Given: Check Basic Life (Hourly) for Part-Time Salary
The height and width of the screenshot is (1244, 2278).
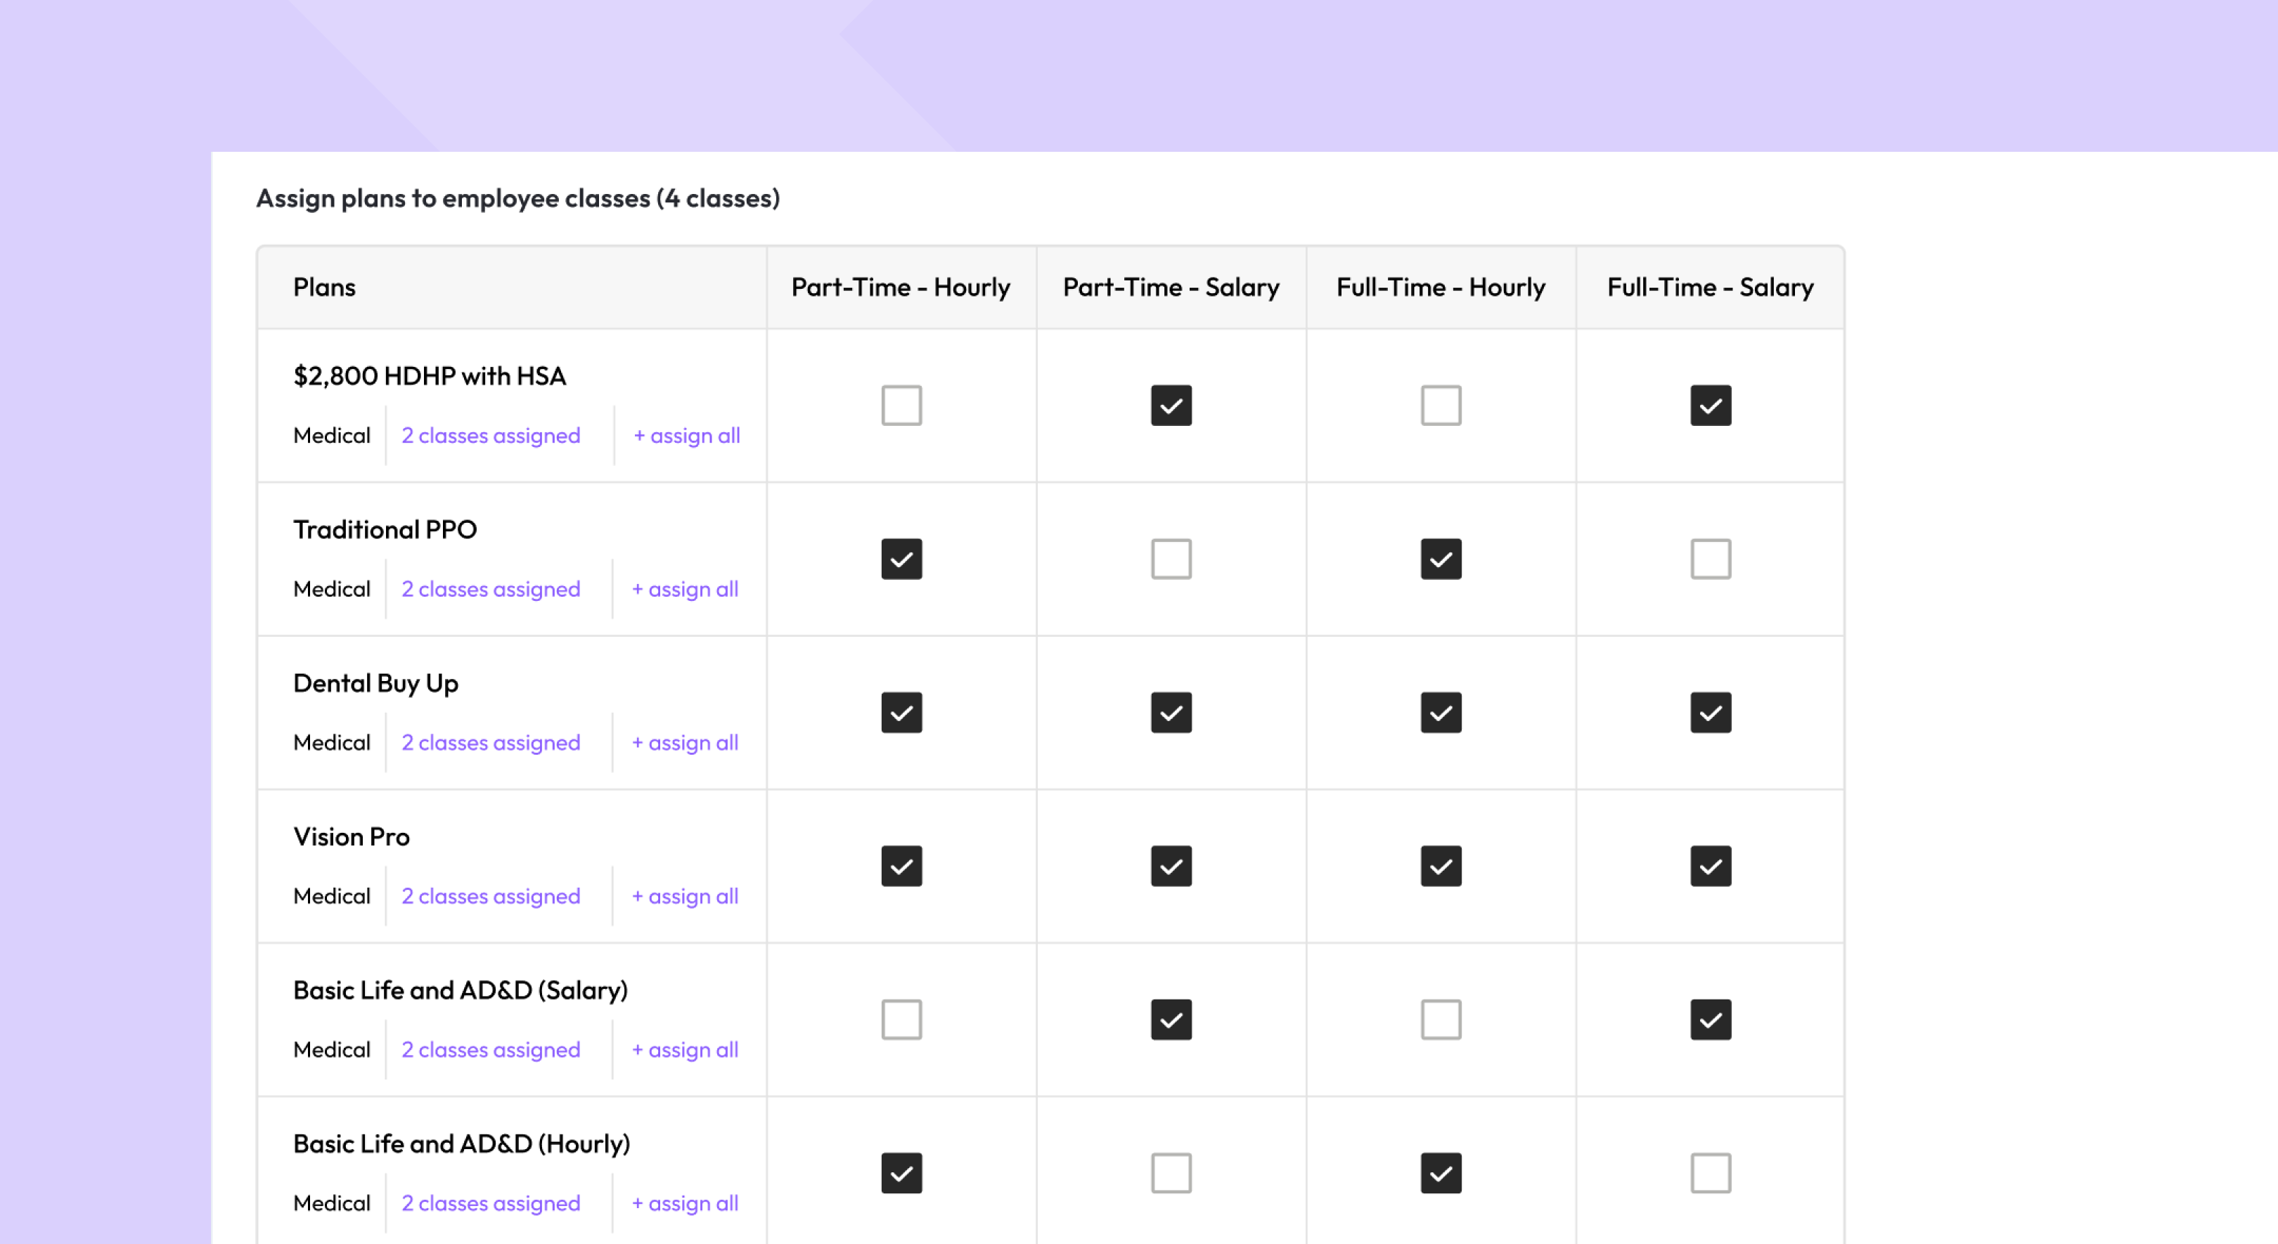Looking at the screenshot, I should click(x=1171, y=1173).
